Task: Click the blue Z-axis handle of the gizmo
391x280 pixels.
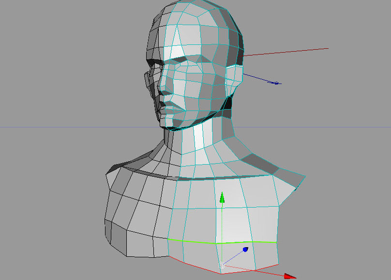Action: point(245,250)
